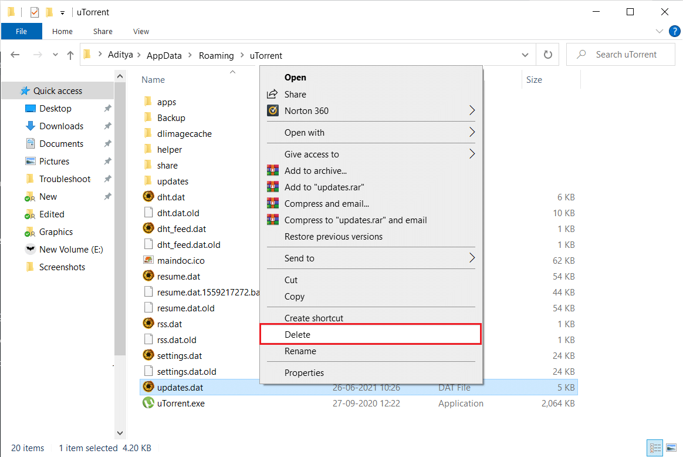Switch to thumbnail view using status bar icon
Viewport: 683px width, 457px height.
pos(670,448)
